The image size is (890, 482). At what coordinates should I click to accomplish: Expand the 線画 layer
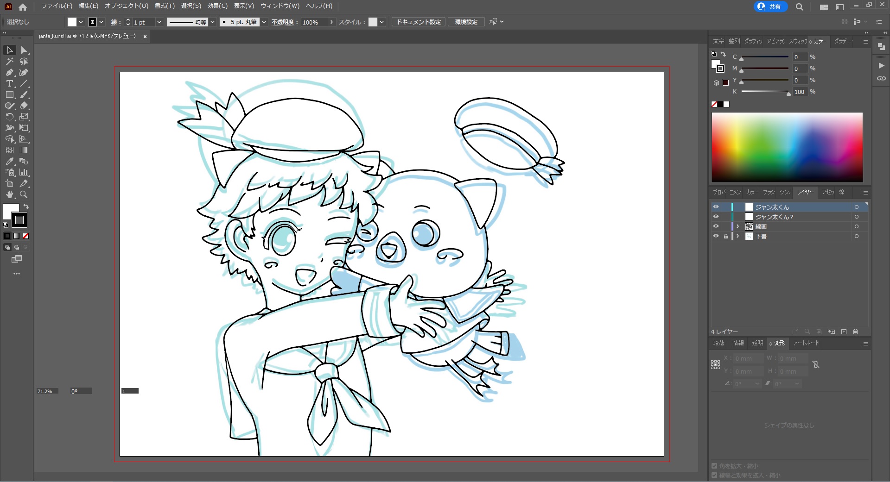point(738,226)
